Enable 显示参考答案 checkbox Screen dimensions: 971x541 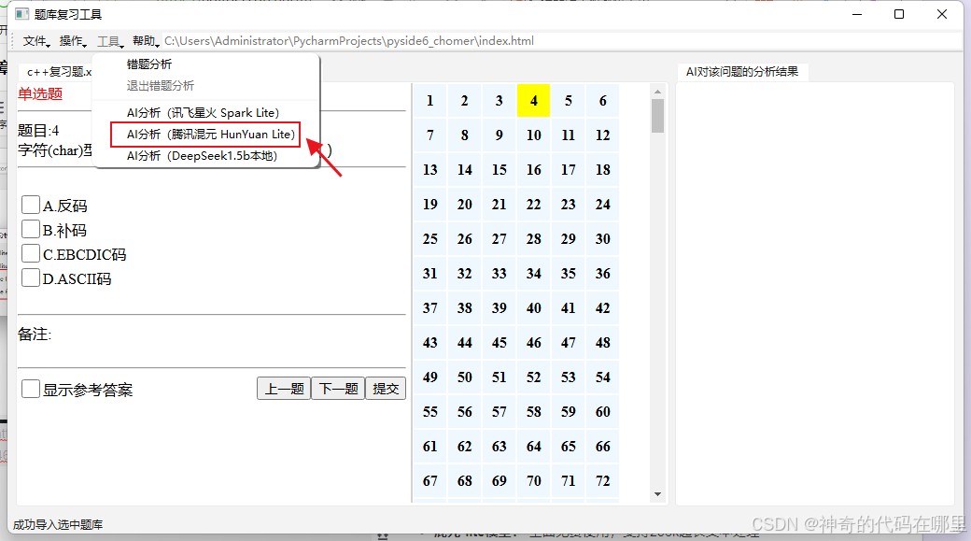(x=30, y=390)
